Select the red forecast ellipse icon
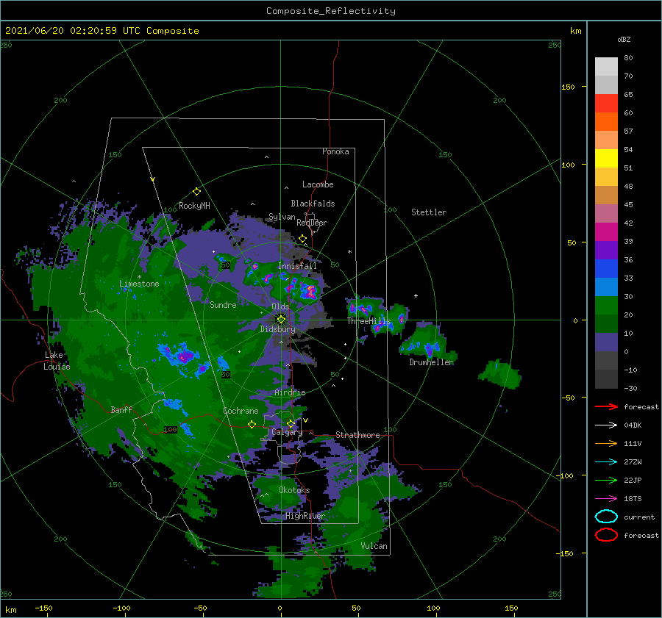This screenshot has width=662, height=618. point(606,535)
